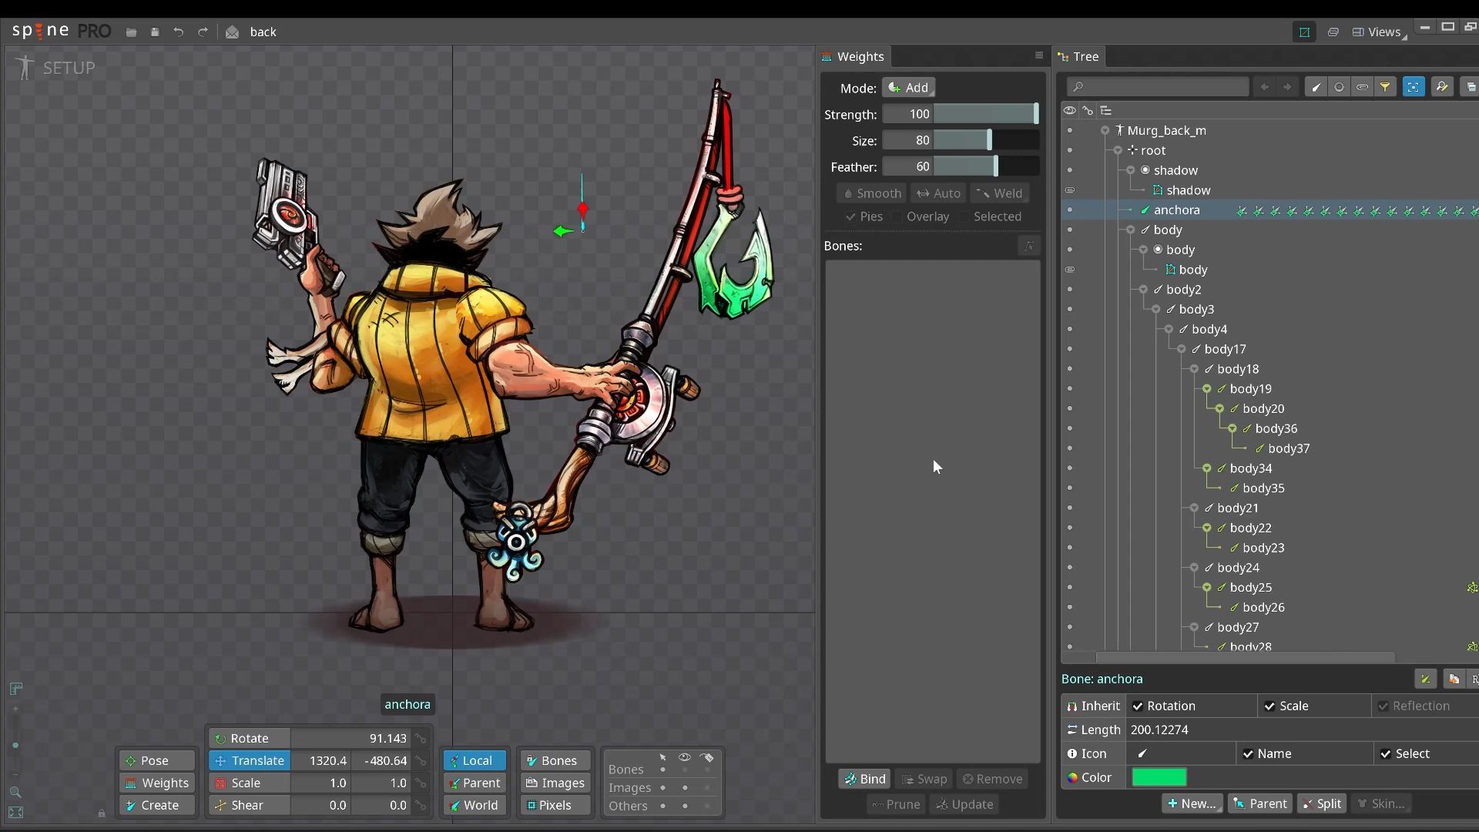Select the body37 bone in tree
1479x832 pixels.
click(x=1288, y=448)
